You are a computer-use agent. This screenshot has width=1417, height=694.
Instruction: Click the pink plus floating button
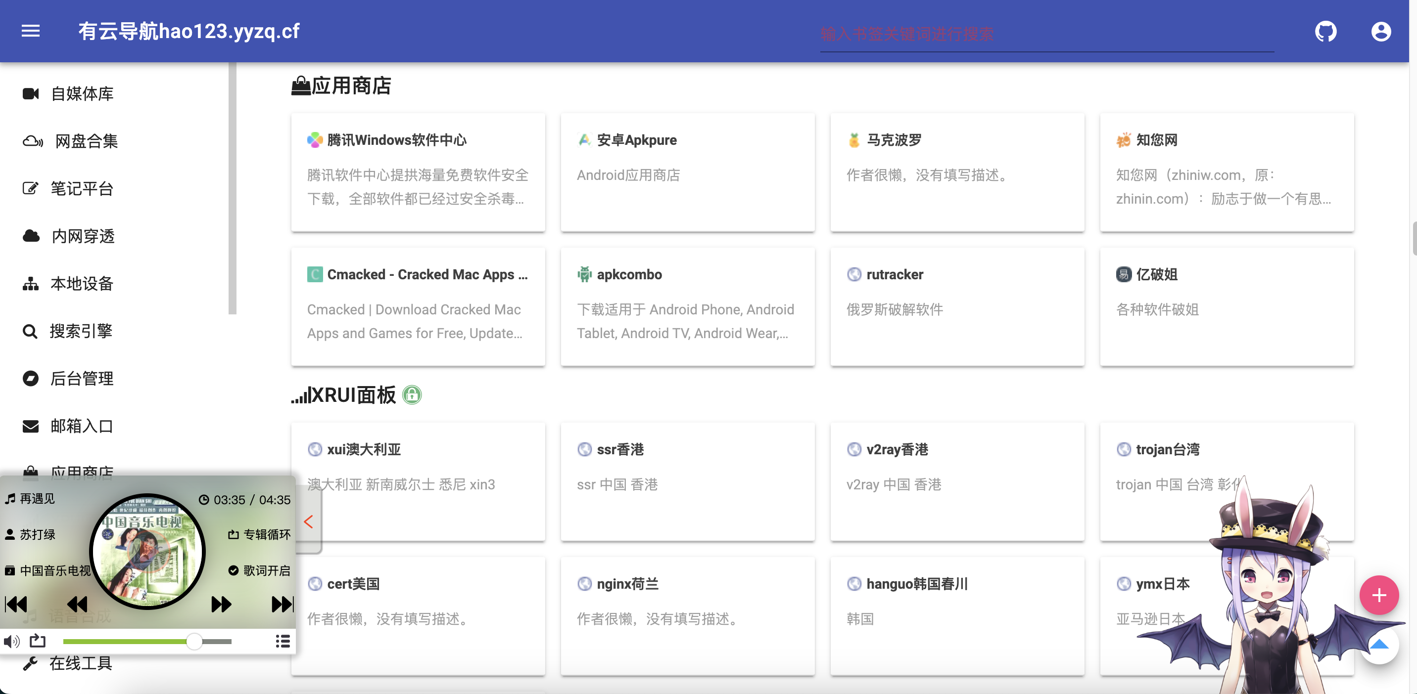click(1379, 595)
